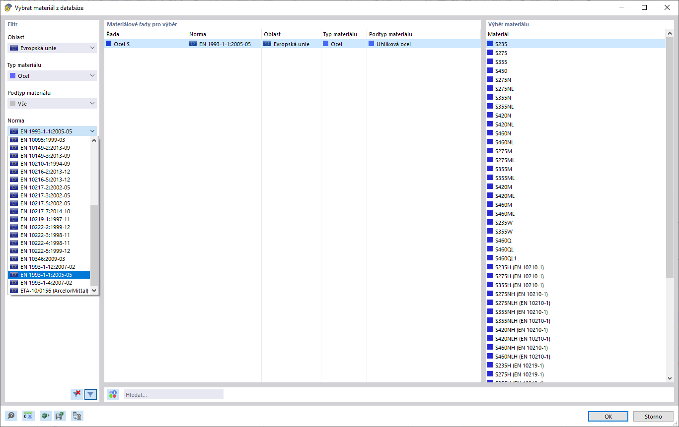Select material S460NLH (EN 10210-1)
Viewport: 679px width, 427px height.
pyautogui.click(x=576, y=357)
